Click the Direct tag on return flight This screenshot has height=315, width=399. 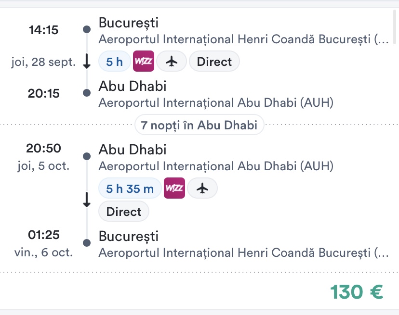124,212
